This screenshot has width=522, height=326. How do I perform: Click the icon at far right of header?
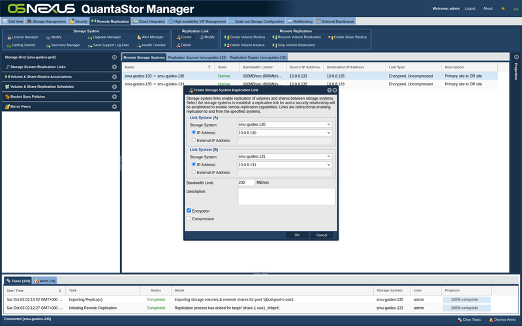coord(516,8)
